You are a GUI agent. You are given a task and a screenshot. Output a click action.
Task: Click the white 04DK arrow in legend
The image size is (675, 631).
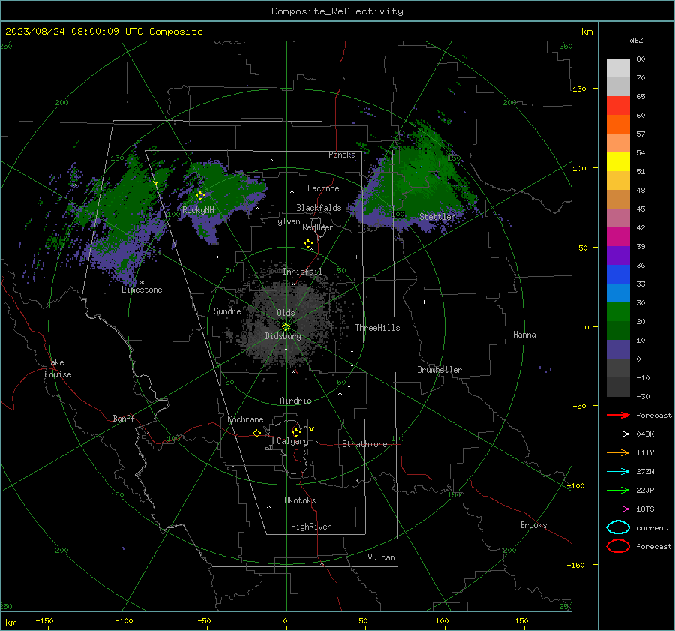(x=618, y=434)
